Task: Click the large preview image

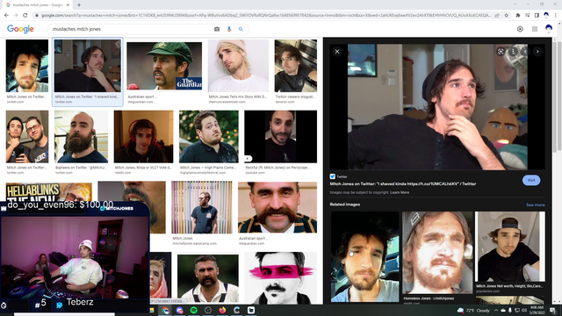Action: (x=437, y=107)
